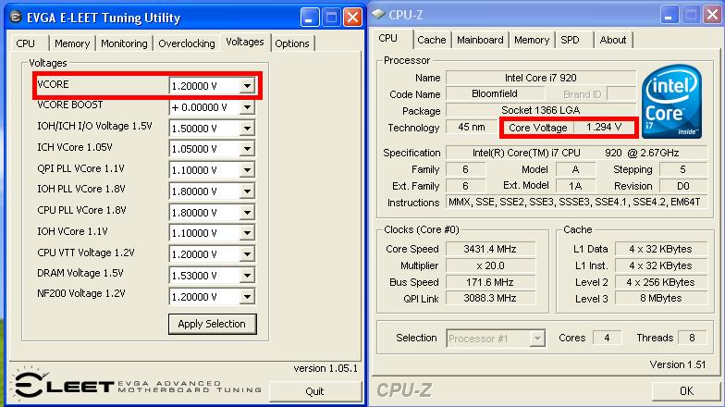Viewport: 725px width, 407px height.
Task: Click the Bloomfield code name field
Action: pos(495,94)
